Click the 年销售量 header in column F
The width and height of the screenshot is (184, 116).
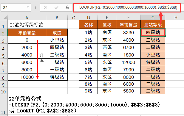click(128, 25)
